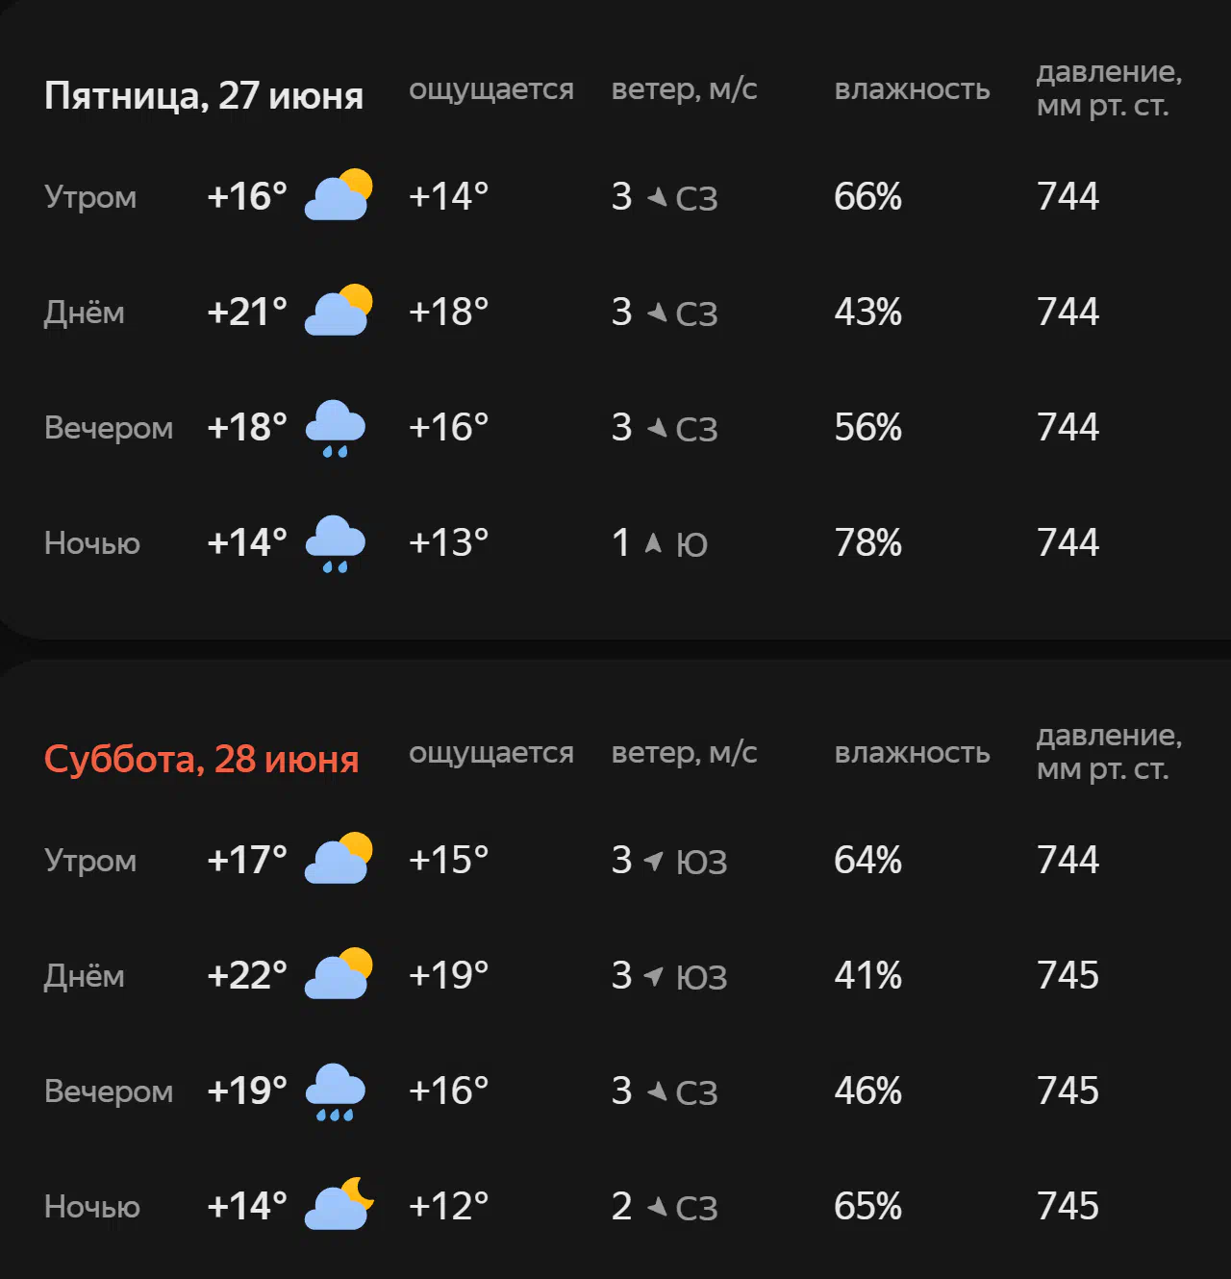
Task: Select the Пятница, 27 июня heading
Action: [204, 96]
